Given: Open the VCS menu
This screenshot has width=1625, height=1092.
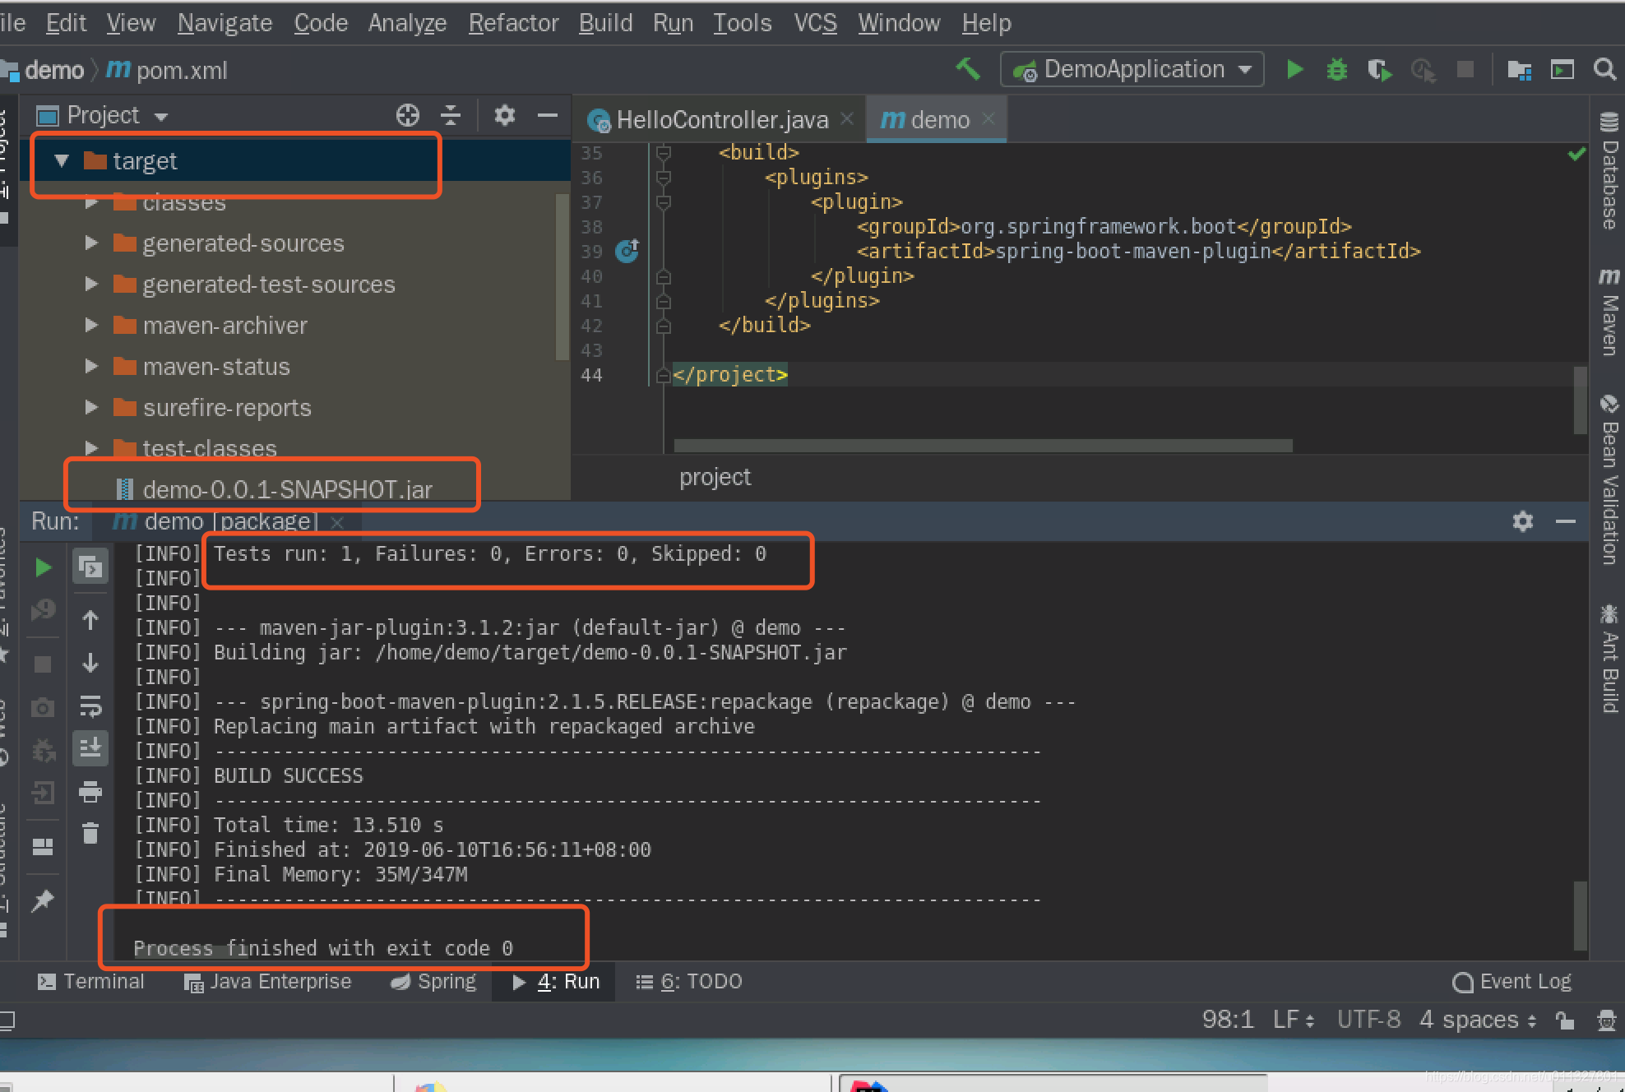Looking at the screenshot, I should 815,23.
